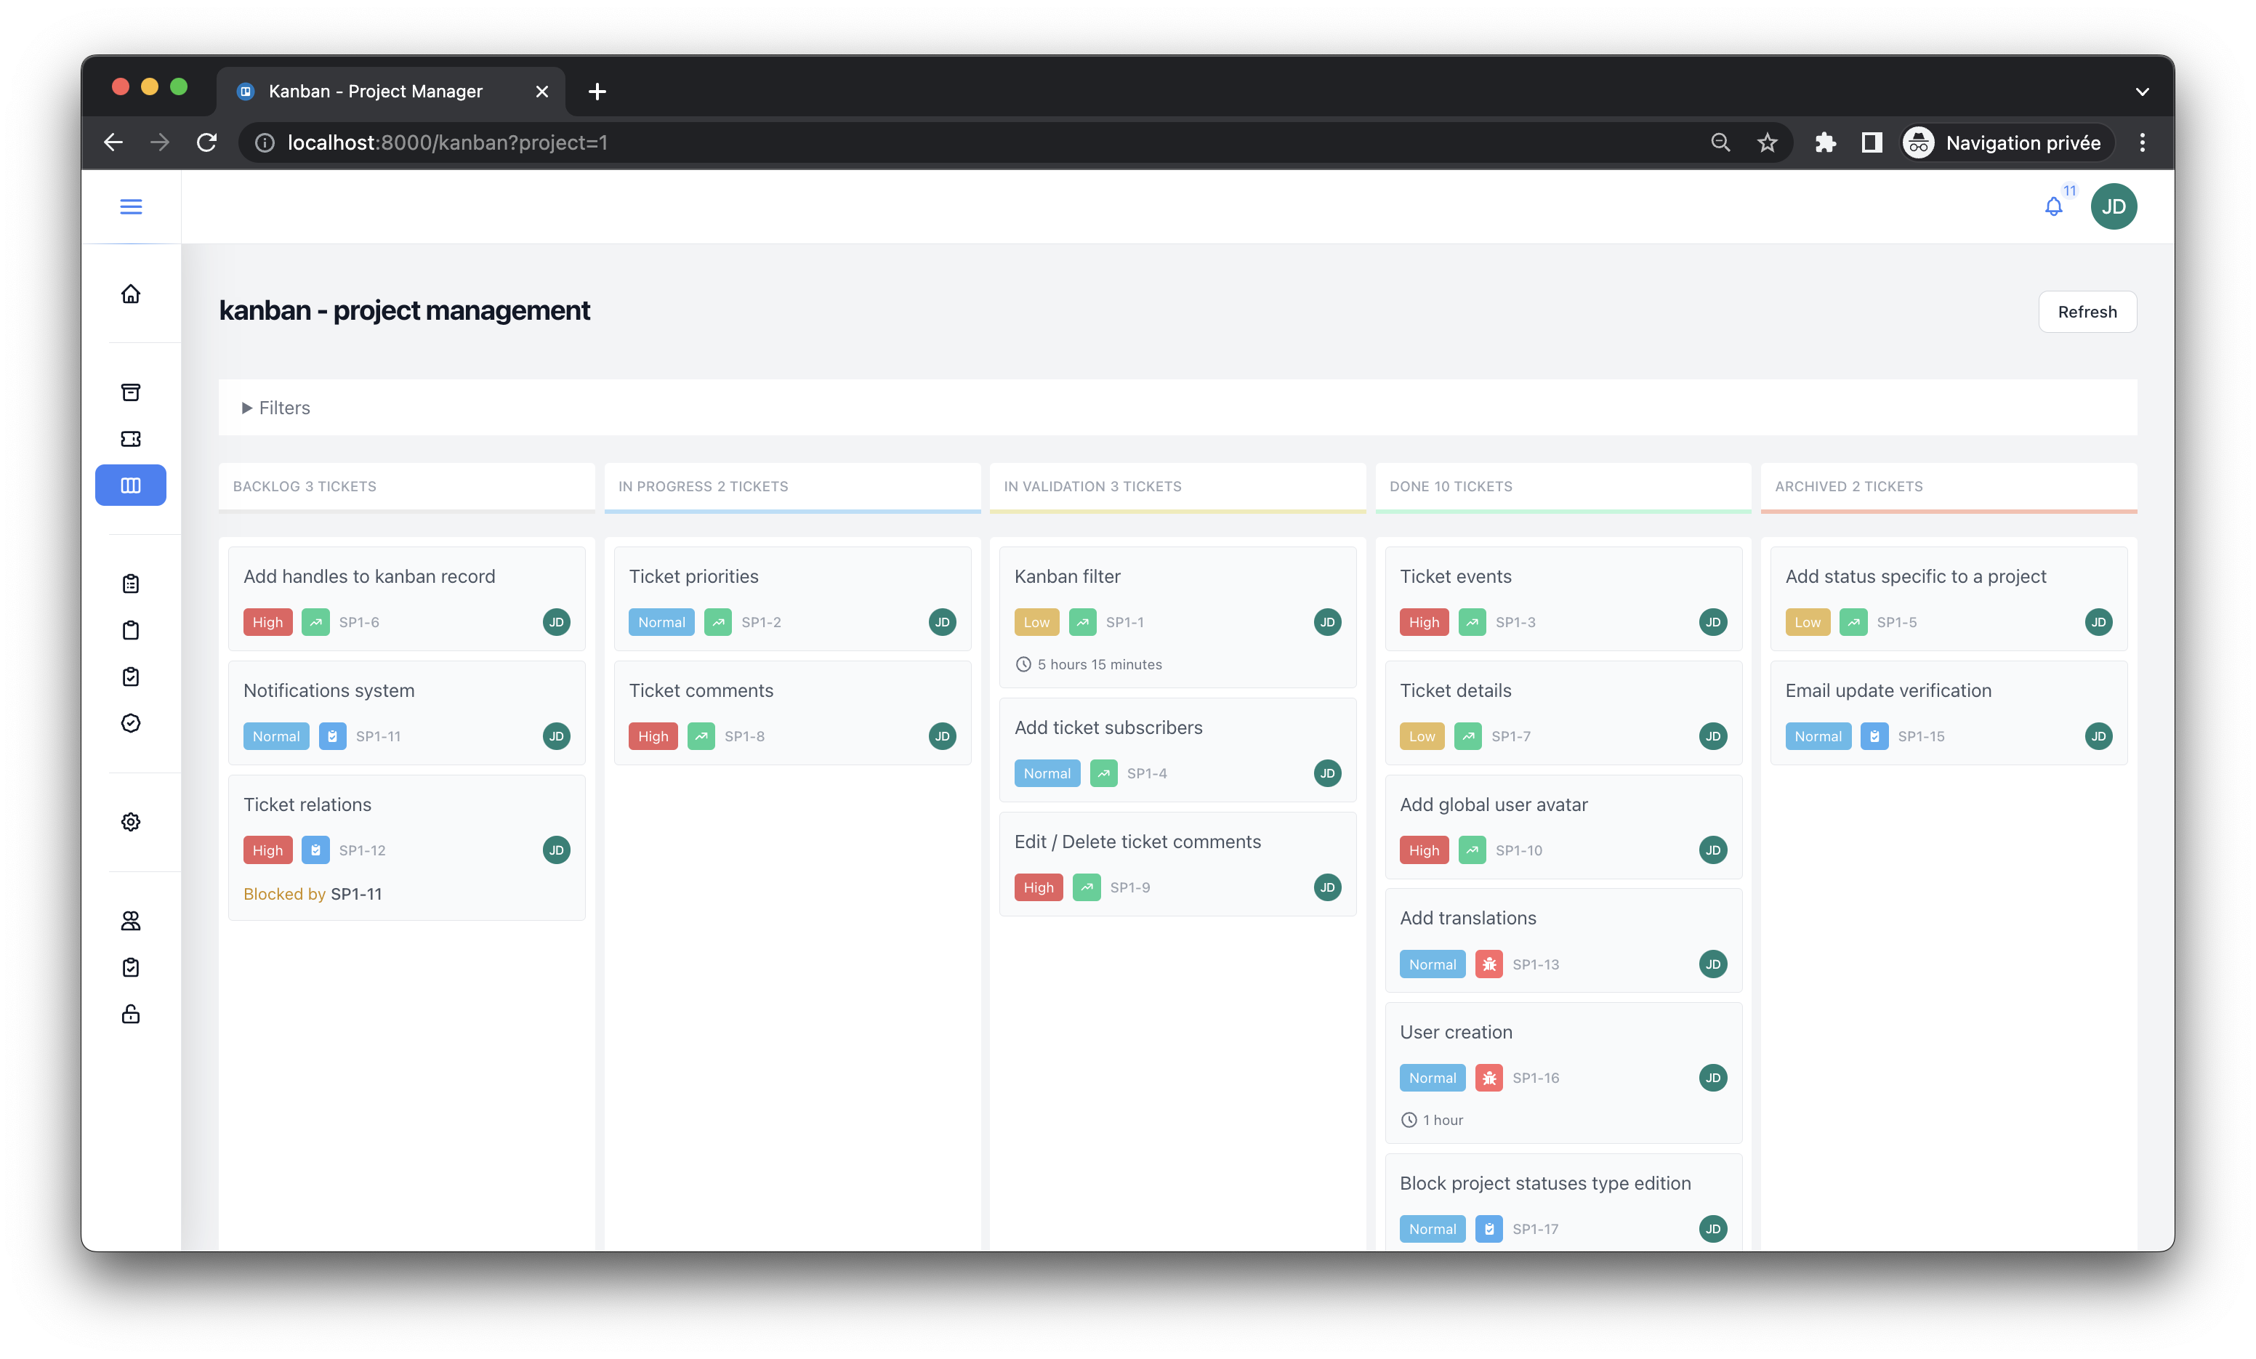
Task: Toggle the hamburger sidebar menu
Action: click(x=131, y=207)
